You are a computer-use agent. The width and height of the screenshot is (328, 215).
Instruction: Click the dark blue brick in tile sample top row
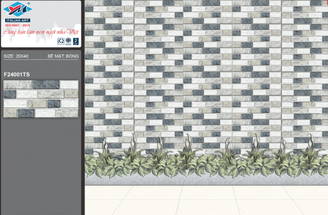(x=46, y=85)
